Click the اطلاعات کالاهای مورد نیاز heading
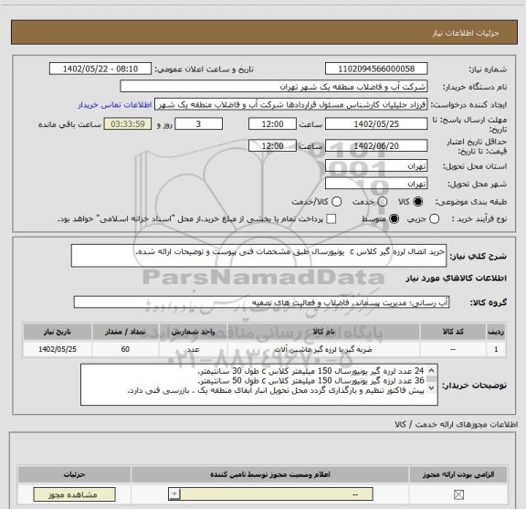The width and height of the screenshot is (526, 509). [457, 278]
